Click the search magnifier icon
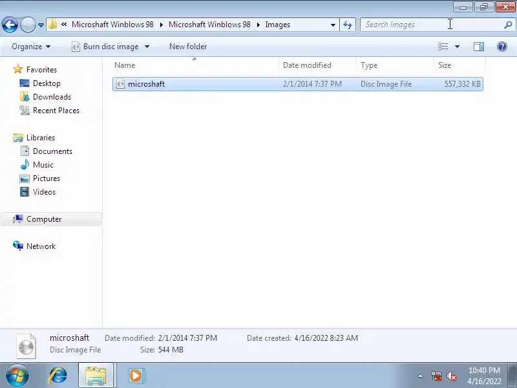Viewport: 517px width, 388px height. click(x=508, y=25)
